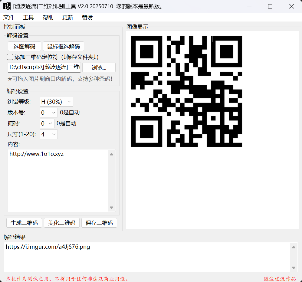Open the 掩码 dropdown

point(47,123)
